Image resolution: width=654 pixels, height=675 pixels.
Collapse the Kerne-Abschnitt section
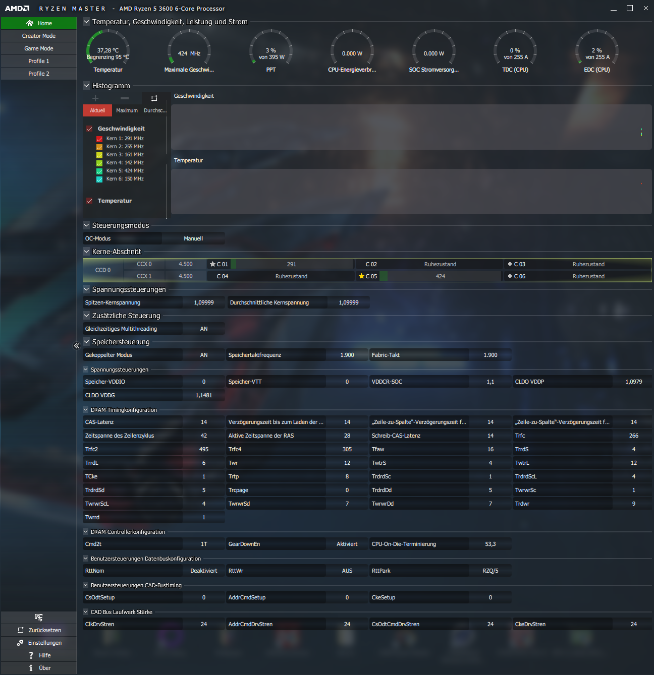(86, 252)
